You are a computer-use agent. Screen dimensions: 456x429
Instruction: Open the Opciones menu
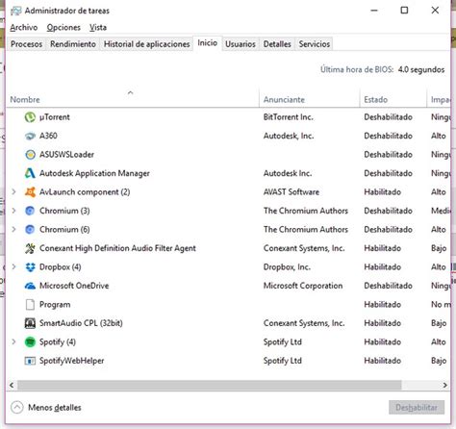click(63, 28)
